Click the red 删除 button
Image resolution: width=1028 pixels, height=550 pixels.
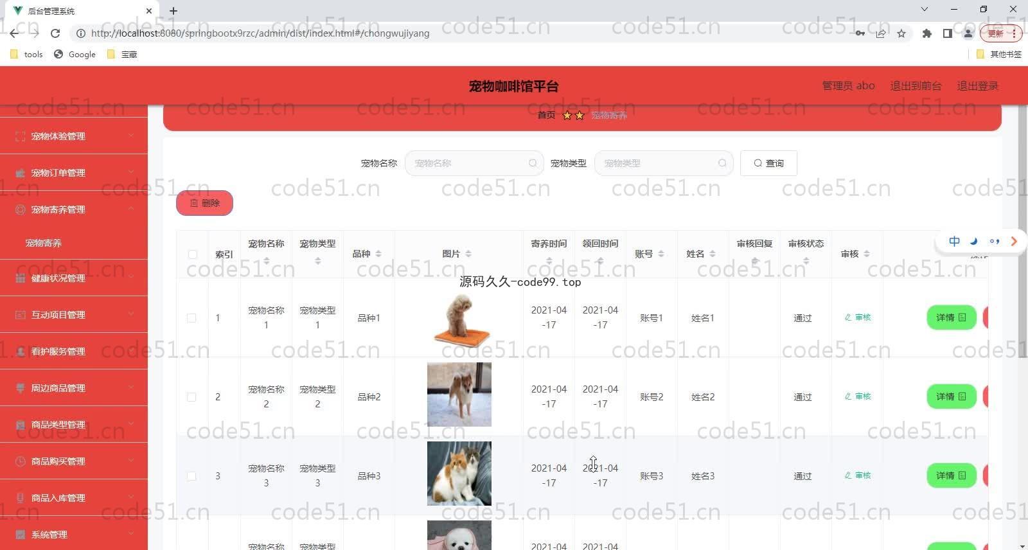pyautogui.click(x=204, y=203)
